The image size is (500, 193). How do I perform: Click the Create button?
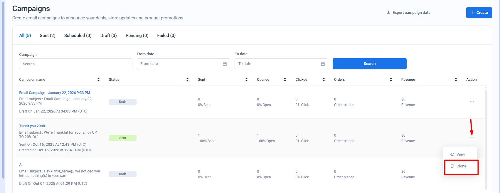point(479,13)
